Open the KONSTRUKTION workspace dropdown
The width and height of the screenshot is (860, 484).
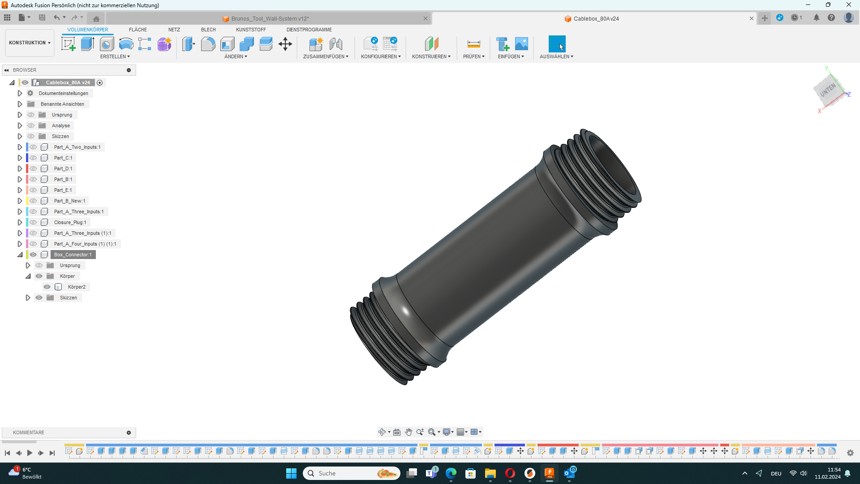point(30,43)
